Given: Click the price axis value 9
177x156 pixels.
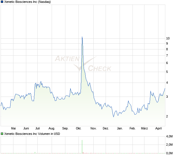Looking at the screenshot, I should click(x=167, y=43).
